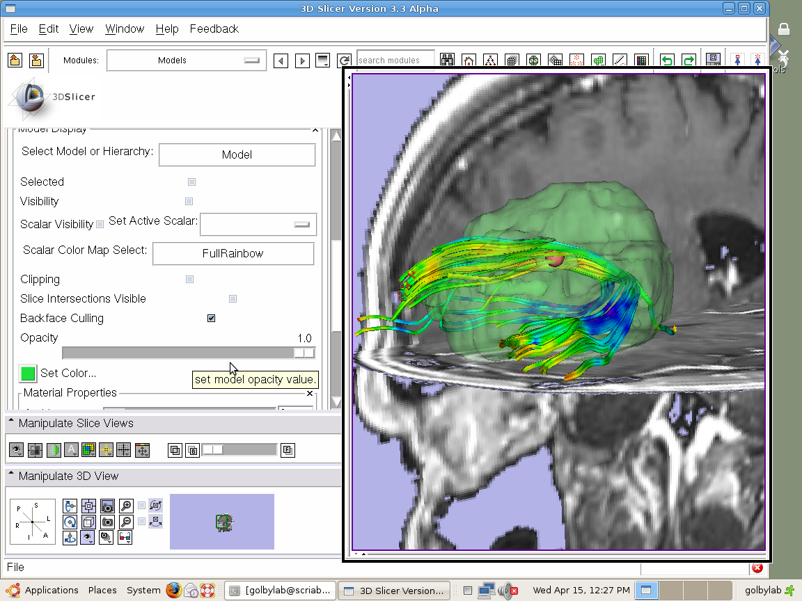The image size is (802, 601).
Task: Toggle the Backface Culling checkbox
Action: coord(211,318)
